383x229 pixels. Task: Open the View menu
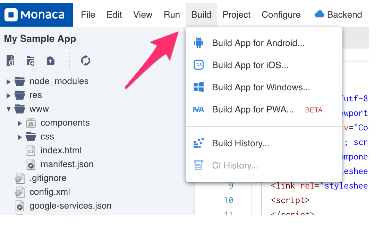[x=143, y=15]
